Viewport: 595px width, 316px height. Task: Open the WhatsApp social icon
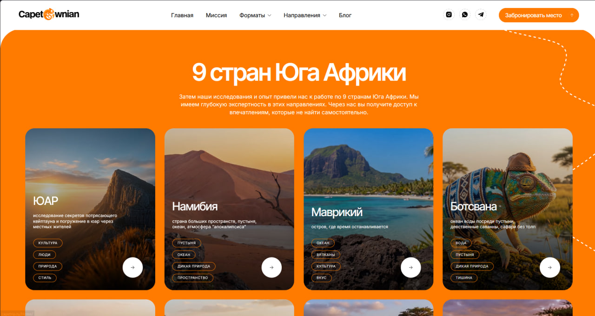pos(465,15)
